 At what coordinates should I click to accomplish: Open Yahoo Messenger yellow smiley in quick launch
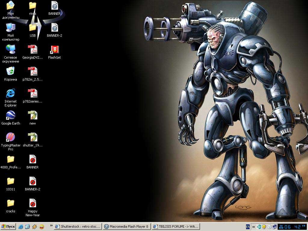coord(42,227)
